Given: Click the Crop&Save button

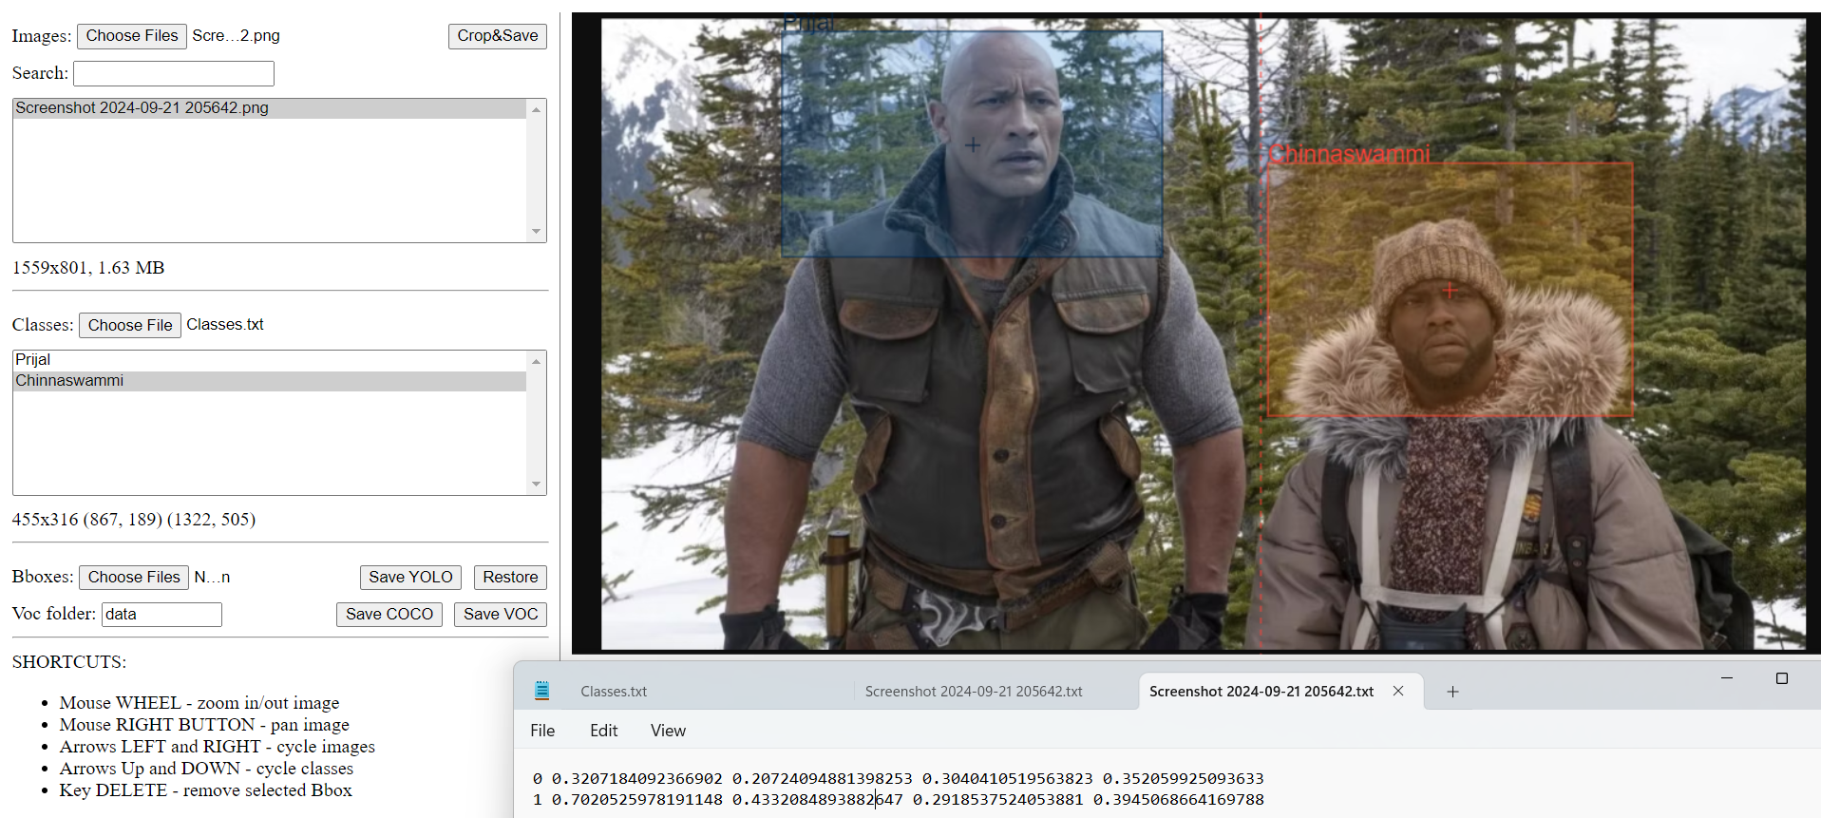Looking at the screenshot, I should click(498, 36).
